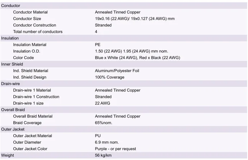Select the Color Code value text

point(137,58)
